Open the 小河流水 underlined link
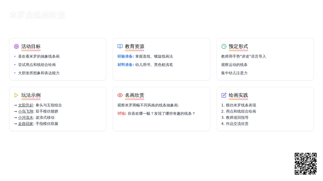 tap(26, 117)
